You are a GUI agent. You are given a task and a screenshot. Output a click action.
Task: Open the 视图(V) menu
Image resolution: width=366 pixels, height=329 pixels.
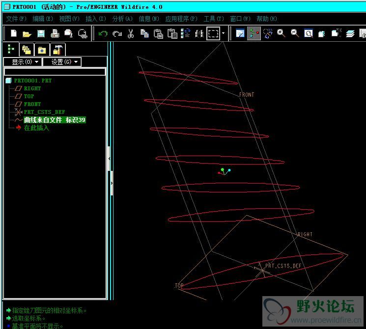[x=69, y=19]
